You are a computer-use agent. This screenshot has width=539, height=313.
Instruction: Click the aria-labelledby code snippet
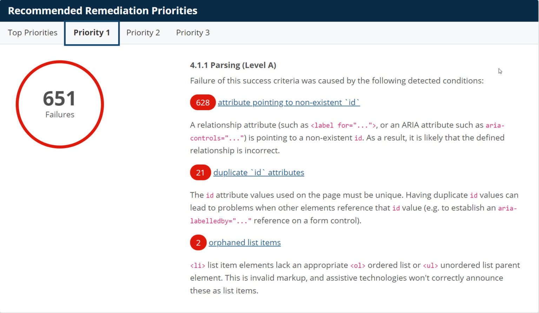221,221
